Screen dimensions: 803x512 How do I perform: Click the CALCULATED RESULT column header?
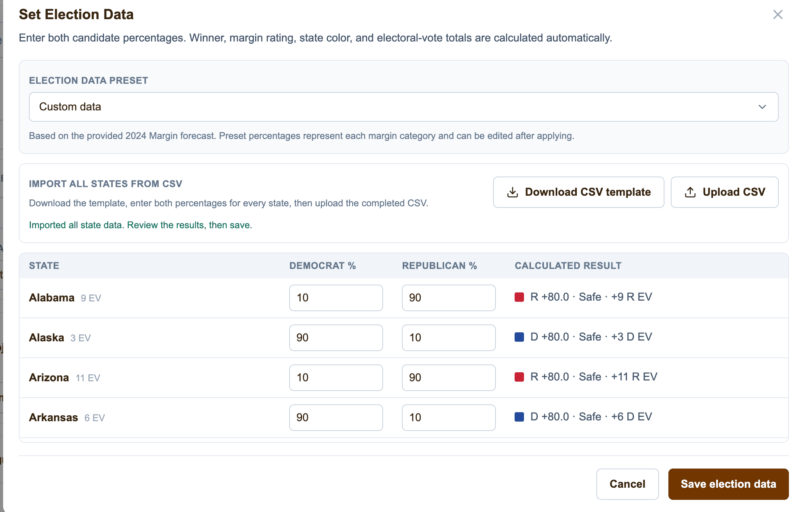coord(568,266)
